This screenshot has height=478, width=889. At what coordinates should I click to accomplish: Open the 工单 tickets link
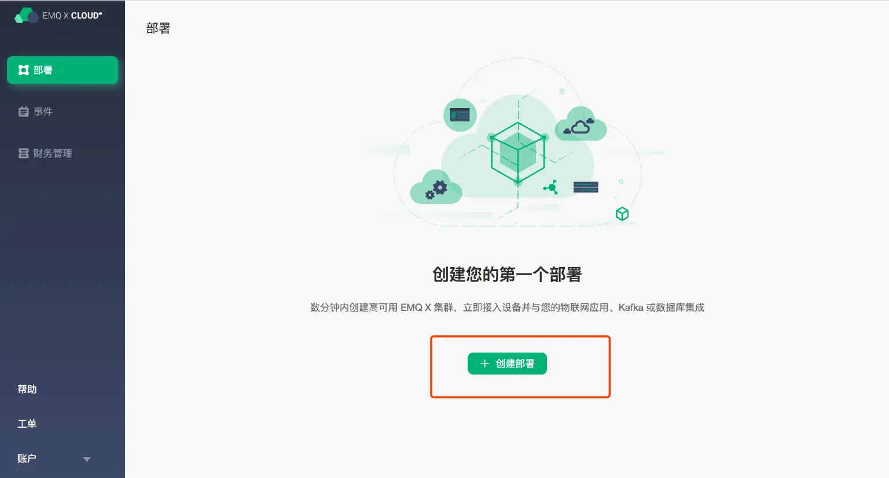click(27, 424)
